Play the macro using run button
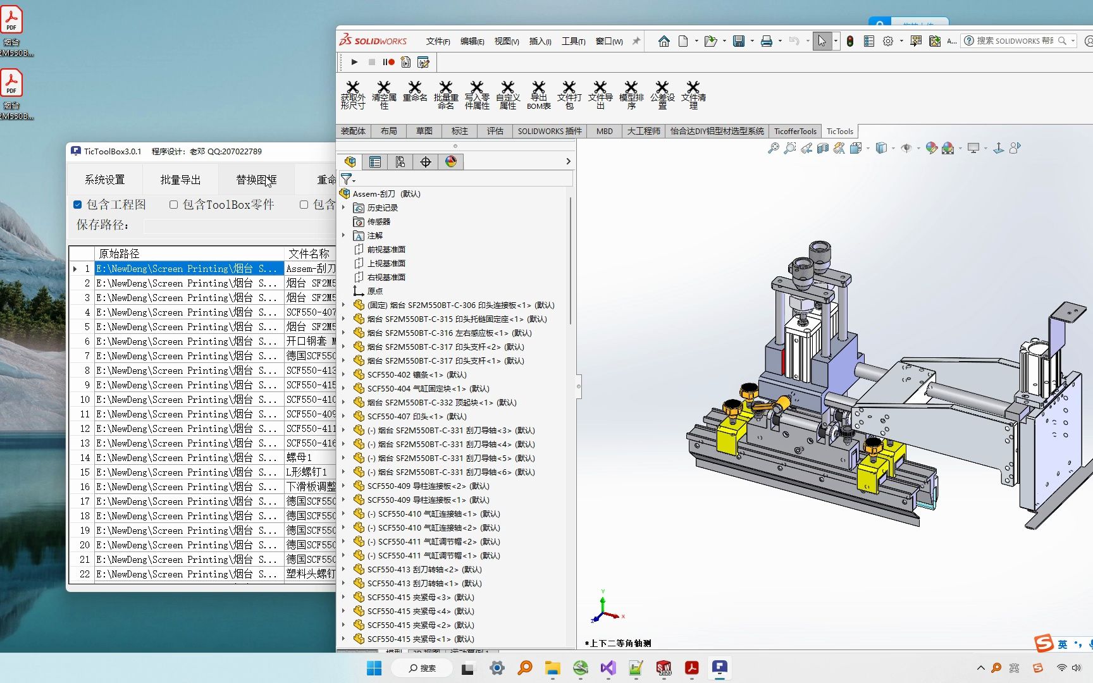The height and width of the screenshot is (683, 1093). point(354,62)
